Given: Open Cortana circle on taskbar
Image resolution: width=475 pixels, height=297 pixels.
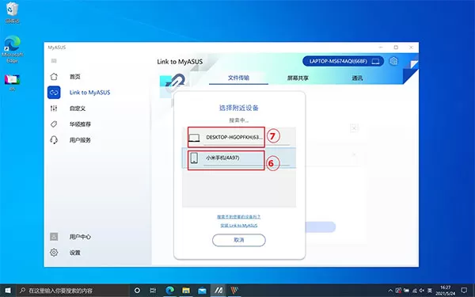Looking at the screenshot, I should (x=137, y=291).
